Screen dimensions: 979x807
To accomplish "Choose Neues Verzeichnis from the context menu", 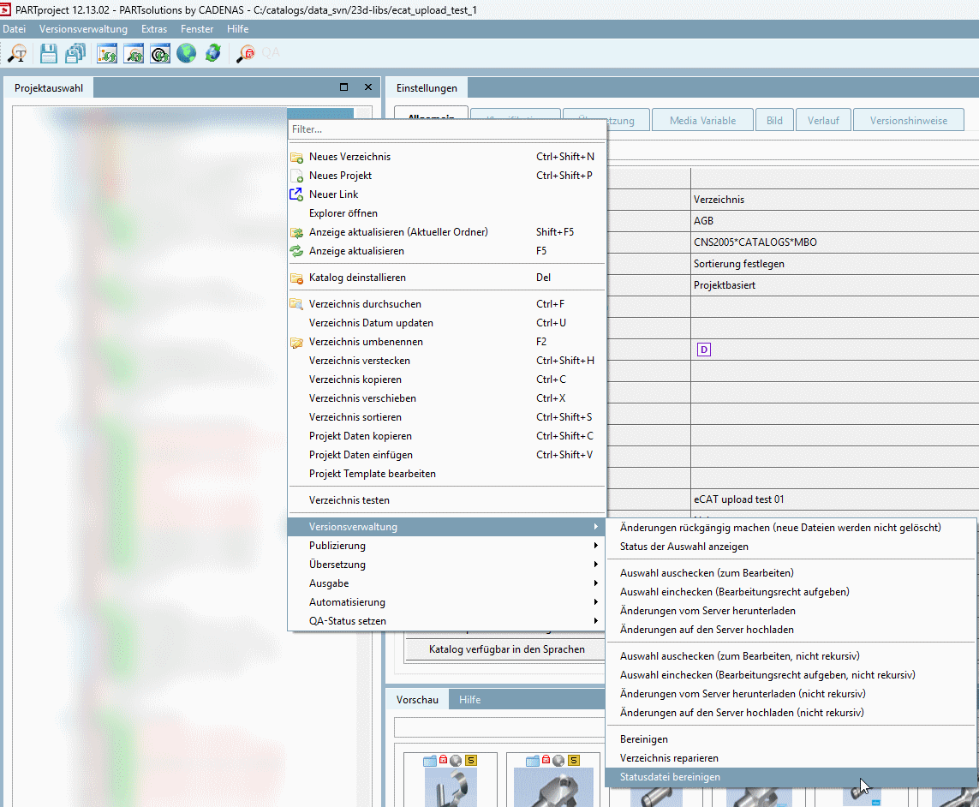I will pyautogui.click(x=446, y=157).
